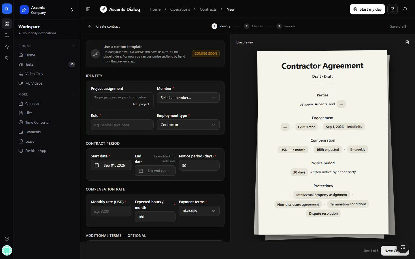Collapse the PINNED section

[73, 46]
